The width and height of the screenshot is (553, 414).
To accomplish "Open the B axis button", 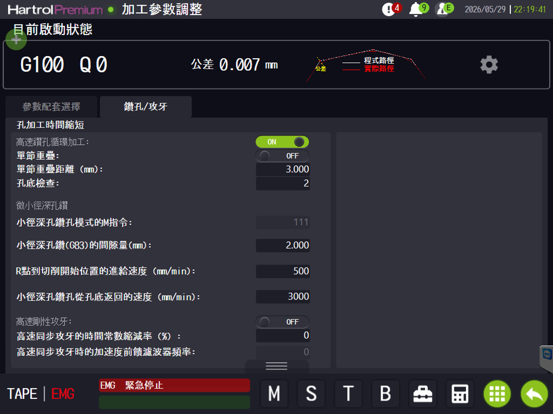I will point(386,393).
